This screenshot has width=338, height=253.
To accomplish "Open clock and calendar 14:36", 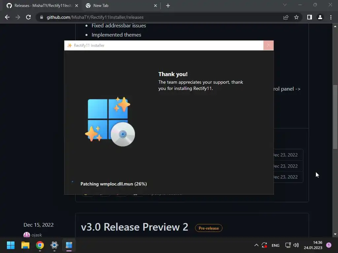I will pos(313,245).
